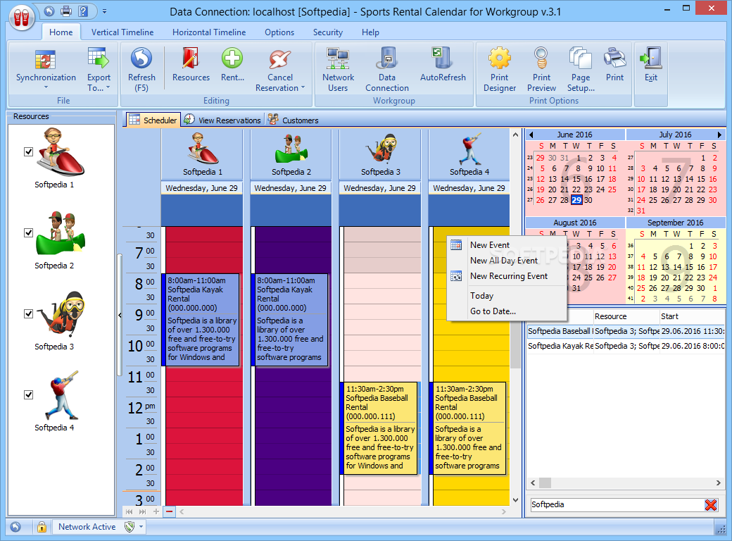Open Data Connection settings
Image resolution: width=732 pixels, height=541 pixels.
point(387,69)
